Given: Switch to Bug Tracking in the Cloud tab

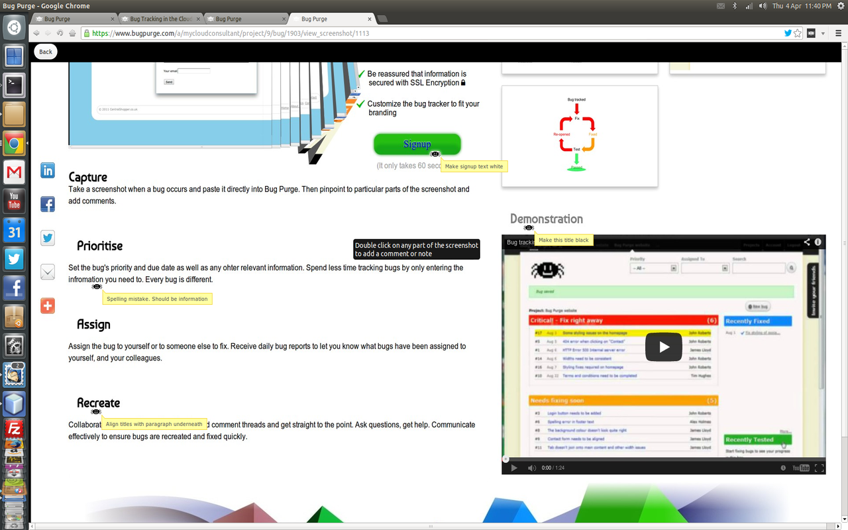Looking at the screenshot, I should pyautogui.click(x=161, y=19).
